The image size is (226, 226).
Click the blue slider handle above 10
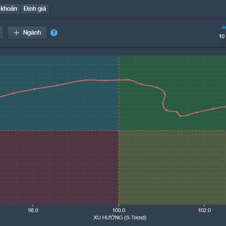point(224,27)
